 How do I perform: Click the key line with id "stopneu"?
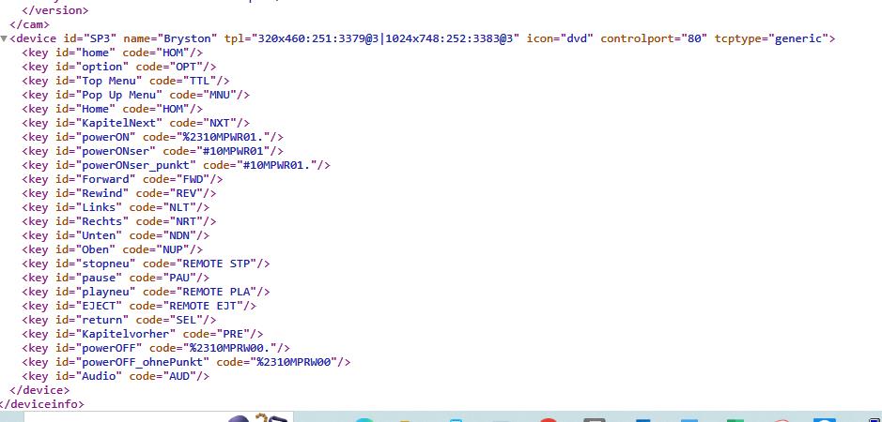pyautogui.click(x=146, y=264)
